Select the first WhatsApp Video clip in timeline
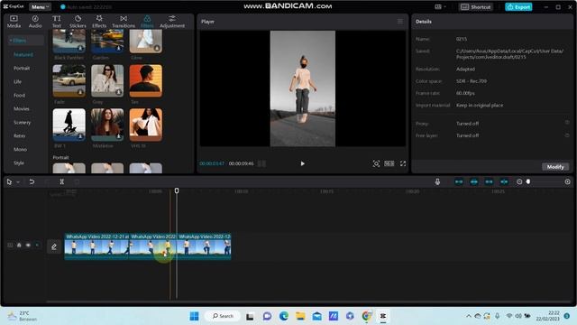This screenshot has height=325, width=577. (96, 246)
